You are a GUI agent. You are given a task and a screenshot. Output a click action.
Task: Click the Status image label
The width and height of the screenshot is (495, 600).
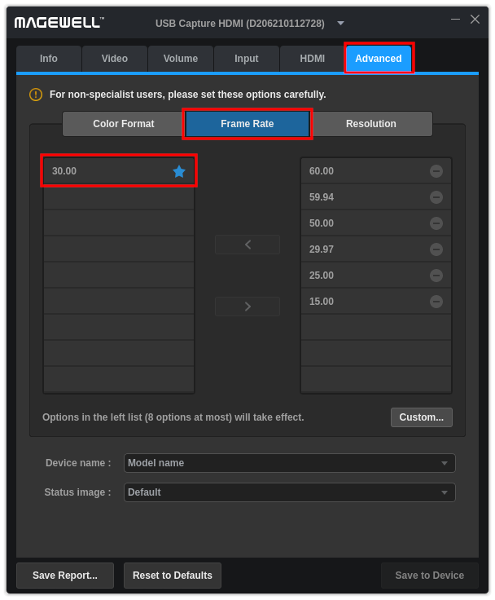(77, 492)
